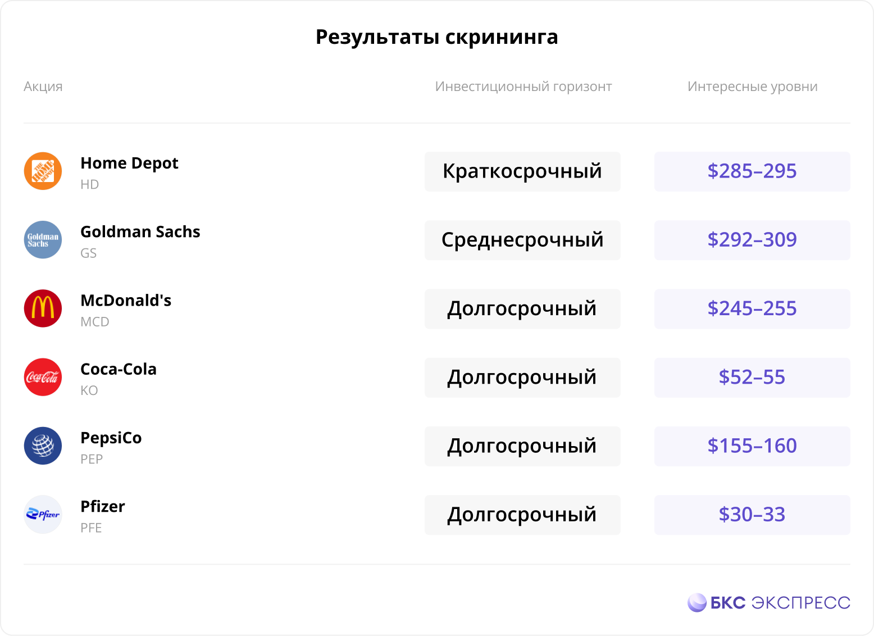Select Pfizer $30–33 level badge
The width and height of the screenshot is (874, 636).
click(x=752, y=515)
